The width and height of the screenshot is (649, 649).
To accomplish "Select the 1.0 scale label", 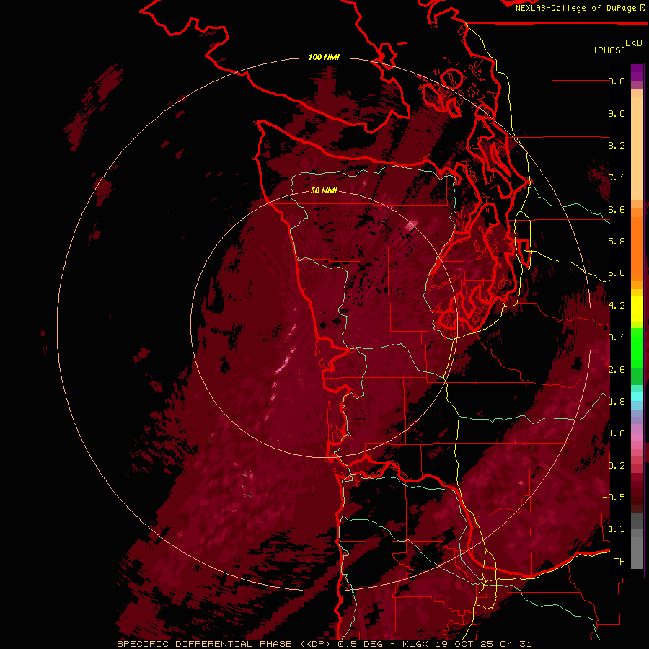I will coord(617,433).
